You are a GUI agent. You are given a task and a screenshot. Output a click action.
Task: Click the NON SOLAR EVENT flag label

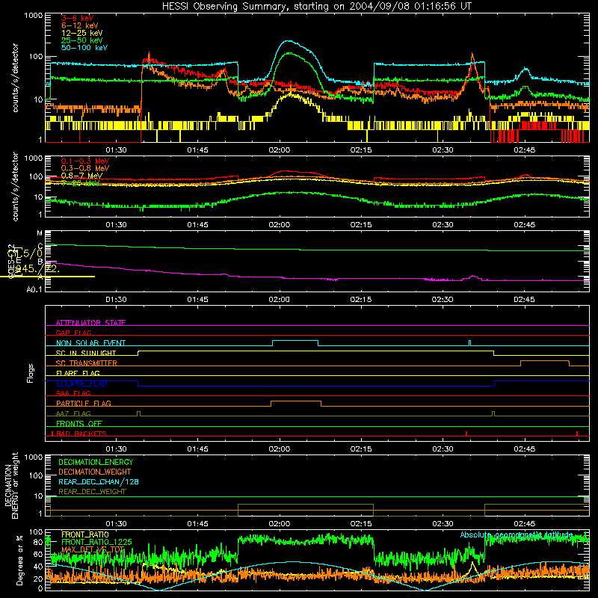[x=90, y=343]
